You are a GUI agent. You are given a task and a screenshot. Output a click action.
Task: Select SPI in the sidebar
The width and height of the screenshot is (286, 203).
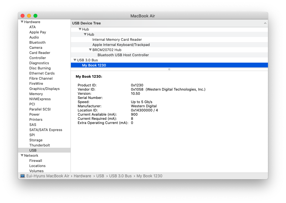(x=32, y=135)
